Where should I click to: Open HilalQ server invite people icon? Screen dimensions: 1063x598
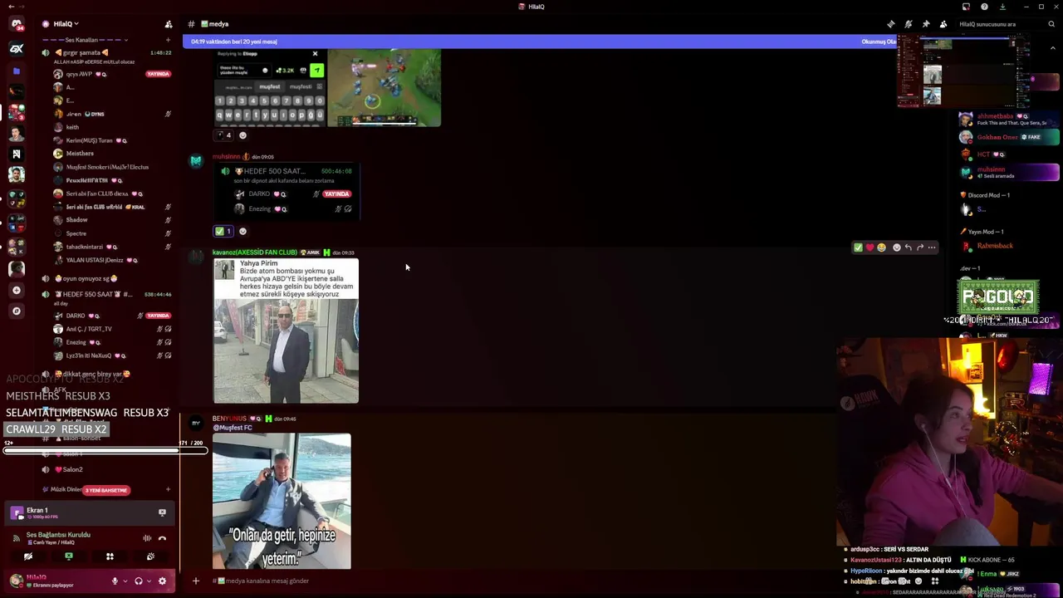tap(169, 24)
